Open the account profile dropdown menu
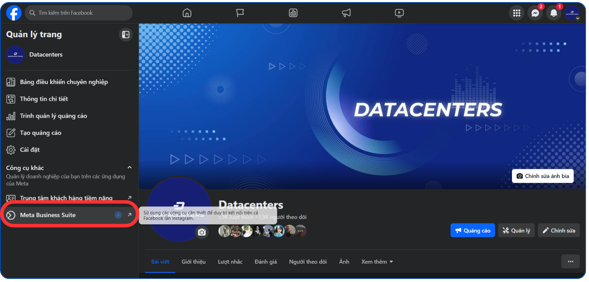The height and width of the screenshot is (282, 589). pos(572,13)
